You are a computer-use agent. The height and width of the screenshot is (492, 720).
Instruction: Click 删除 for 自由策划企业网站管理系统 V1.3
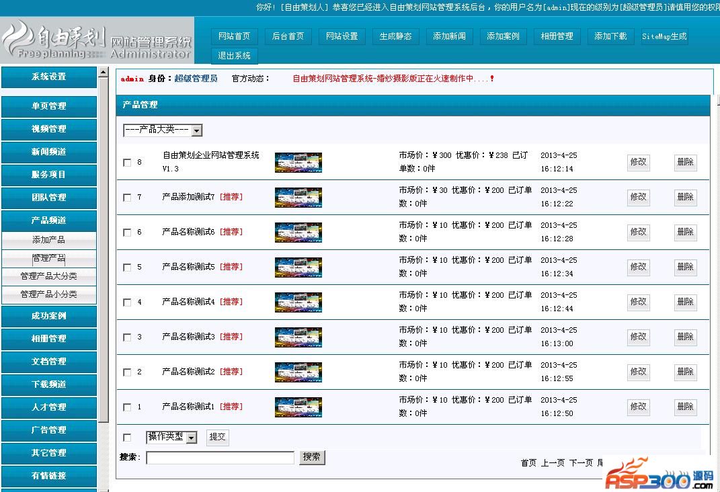[x=685, y=163]
